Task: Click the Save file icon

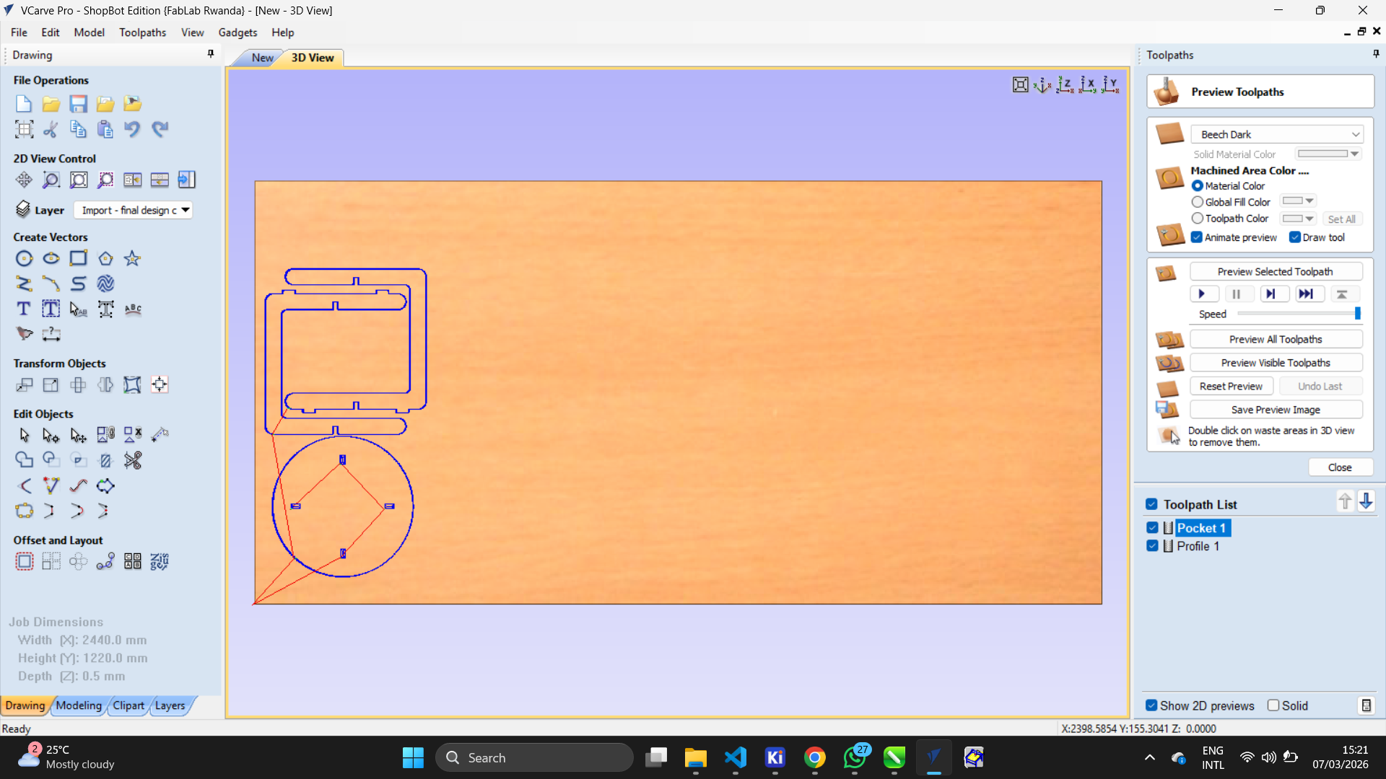Action: click(78, 104)
